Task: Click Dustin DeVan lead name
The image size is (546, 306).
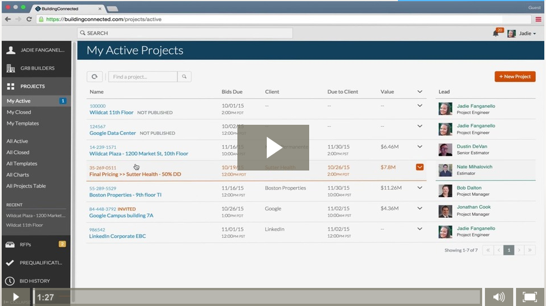Action: (472, 146)
